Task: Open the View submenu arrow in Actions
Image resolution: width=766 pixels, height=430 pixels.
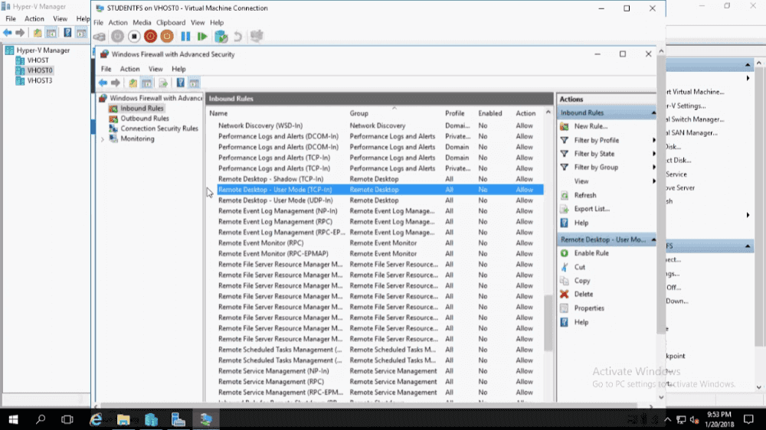Action: point(653,181)
